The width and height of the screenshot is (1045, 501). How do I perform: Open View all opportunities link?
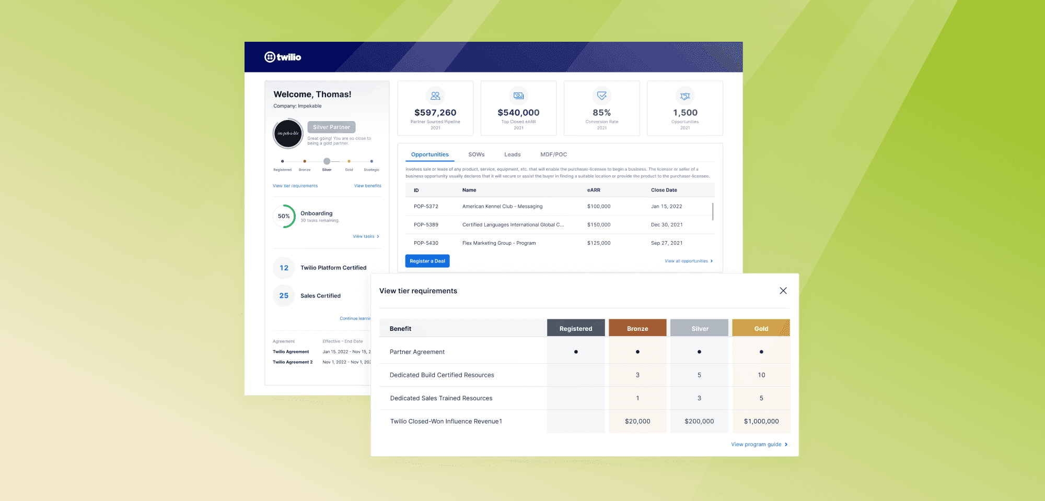(686, 261)
